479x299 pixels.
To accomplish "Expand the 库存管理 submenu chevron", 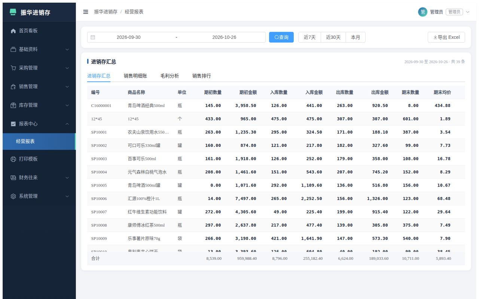I will click(67, 105).
